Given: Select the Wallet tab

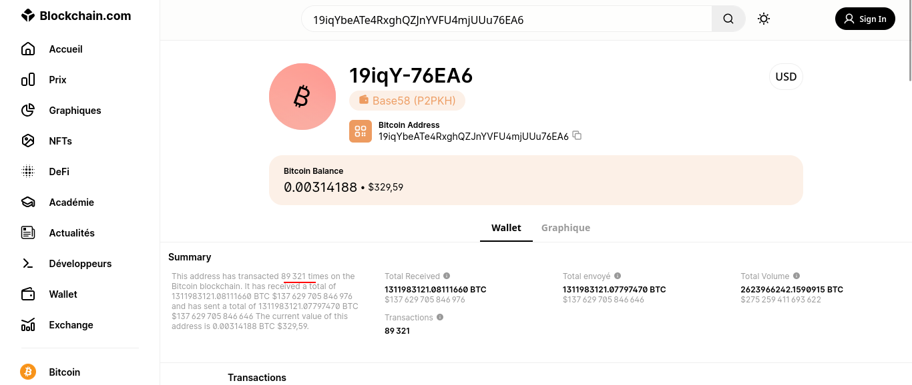Looking at the screenshot, I should (x=506, y=228).
